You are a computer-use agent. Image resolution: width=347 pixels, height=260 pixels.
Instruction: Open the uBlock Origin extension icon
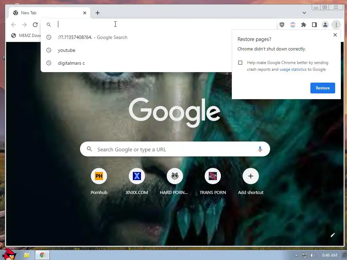(282, 25)
